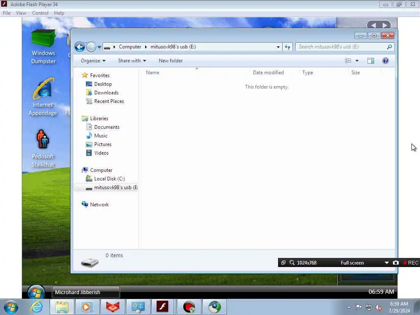The width and height of the screenshot is (420, 315).
Task: Open Recent Places in Favorites
Action: click(109, 101)
